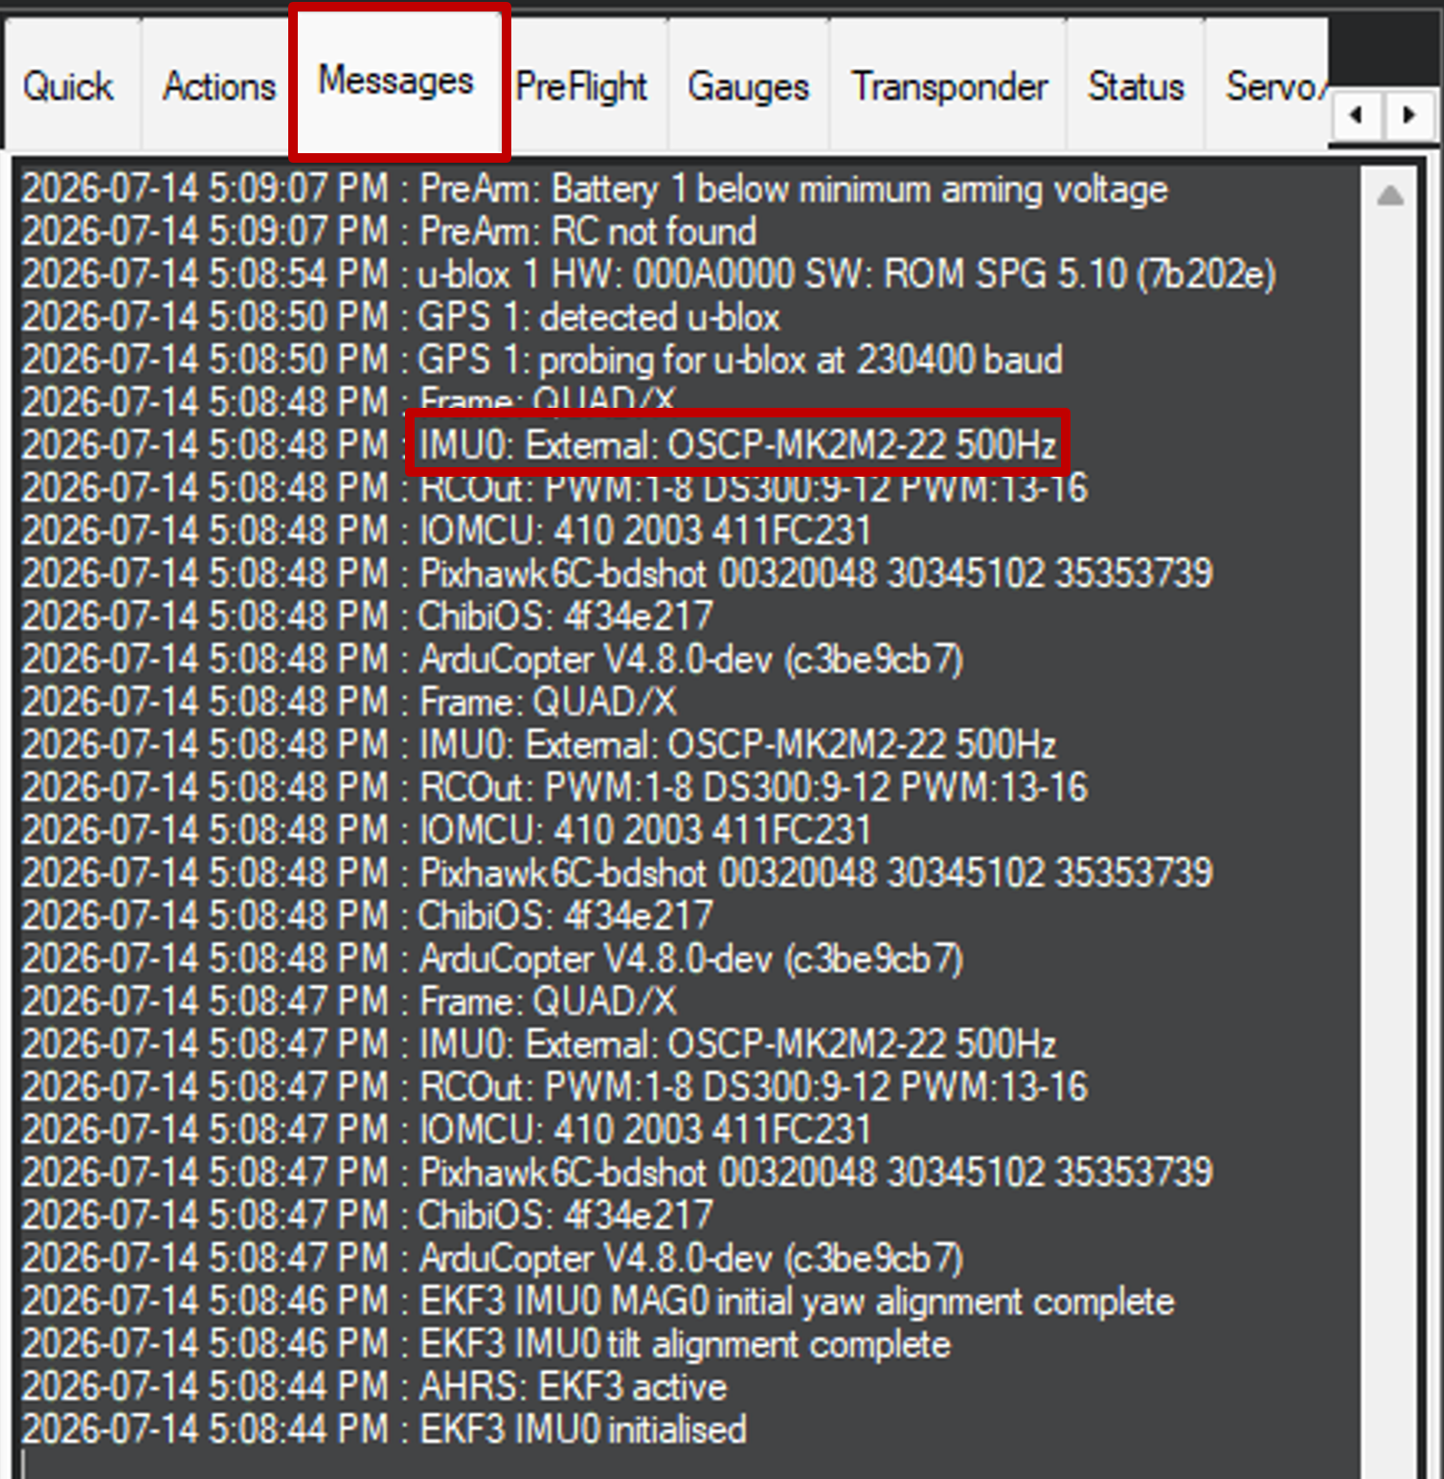
Task: Switch to the Status tab
Action: click(1136, 87)
